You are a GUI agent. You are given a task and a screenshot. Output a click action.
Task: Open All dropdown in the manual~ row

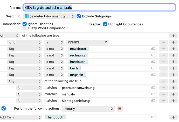pos(29,94)
